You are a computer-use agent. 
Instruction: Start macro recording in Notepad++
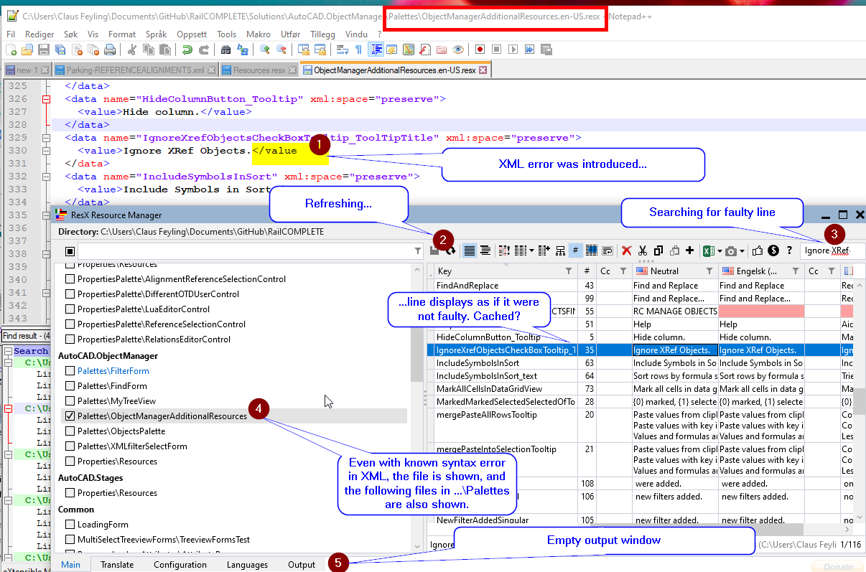(480, 49)
